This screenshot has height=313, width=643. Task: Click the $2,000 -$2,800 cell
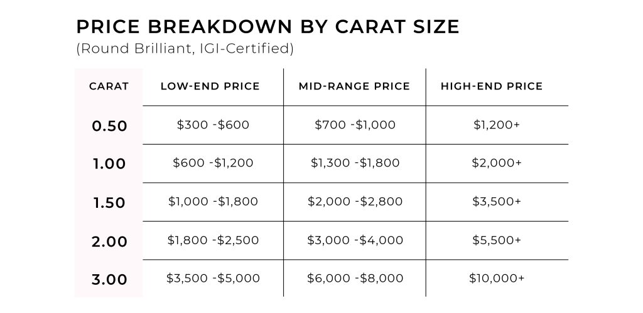click(355, 202)
